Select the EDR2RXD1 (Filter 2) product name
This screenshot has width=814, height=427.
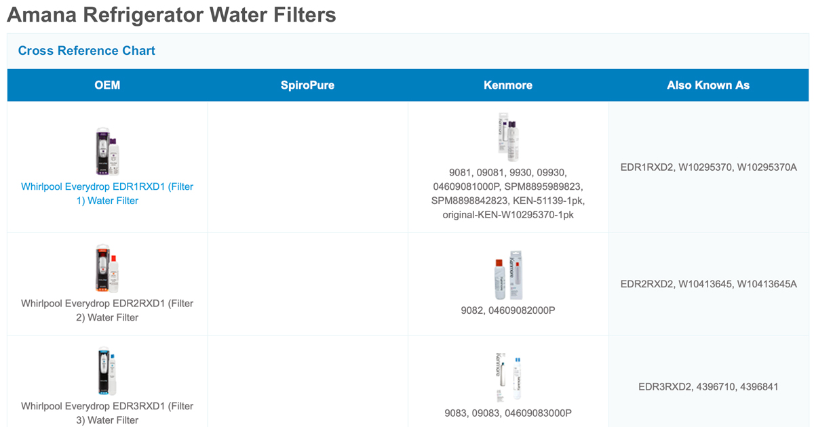(106, 310)
